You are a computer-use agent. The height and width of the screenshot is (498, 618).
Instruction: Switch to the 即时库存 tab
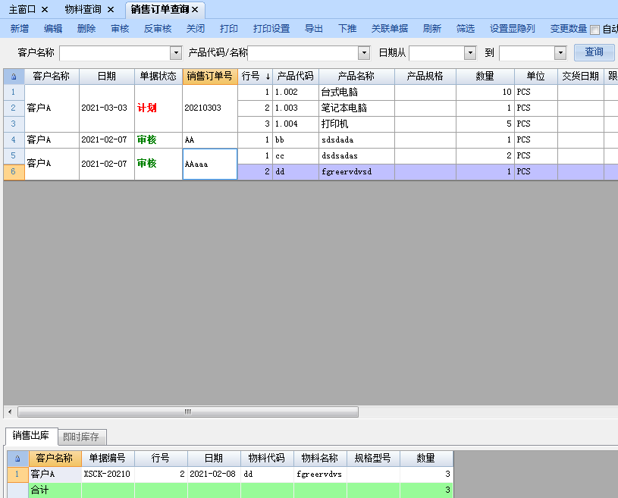pyautogui.click(x=83, y=437)
